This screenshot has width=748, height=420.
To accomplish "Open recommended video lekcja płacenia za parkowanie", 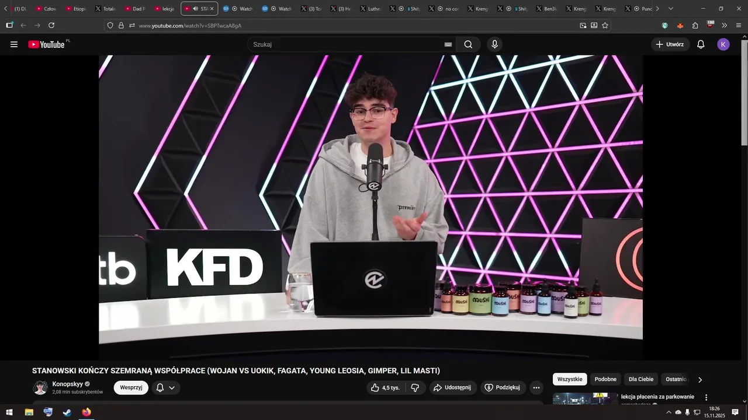I will coord(657,397).
